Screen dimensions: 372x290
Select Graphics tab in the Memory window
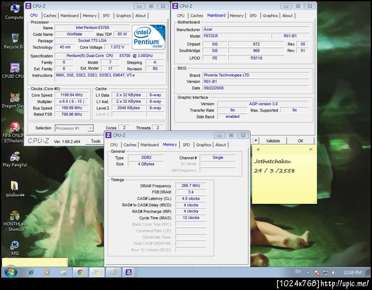203,145
